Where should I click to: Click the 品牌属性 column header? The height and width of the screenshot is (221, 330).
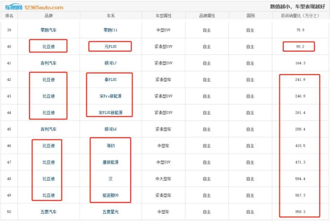[x=207, y=16]
